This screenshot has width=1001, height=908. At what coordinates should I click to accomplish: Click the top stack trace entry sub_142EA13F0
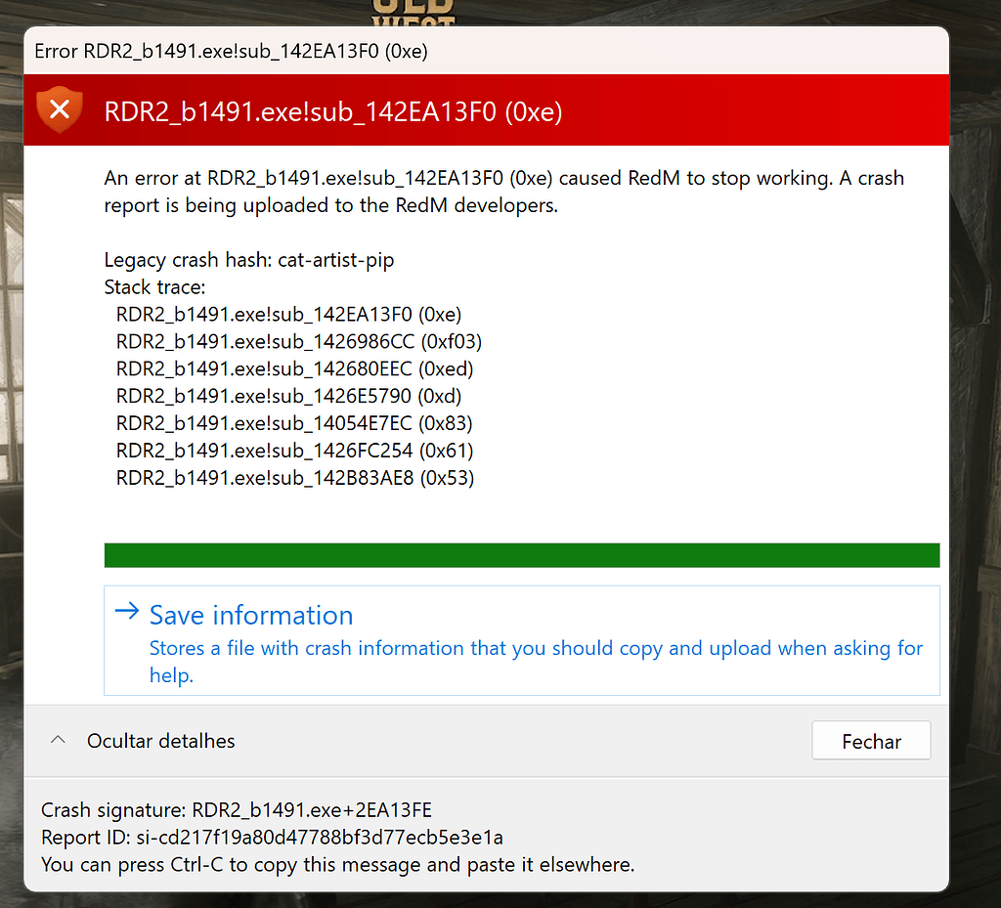click(x=289, y=314)
